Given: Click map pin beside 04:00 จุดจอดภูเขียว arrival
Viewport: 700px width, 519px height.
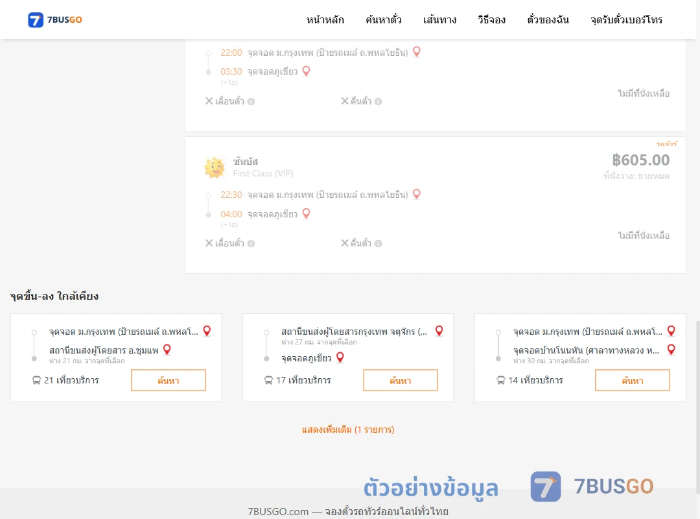Looking at the screenshot, I should [306, 213].
